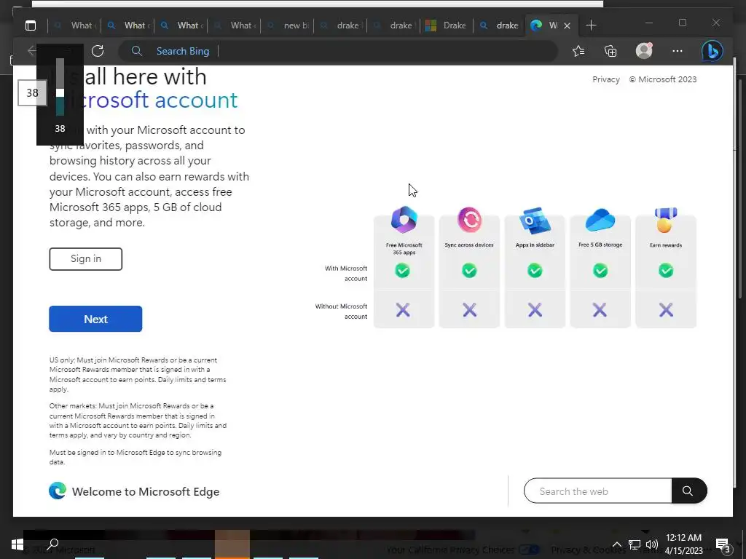The image size is (746, 559).
Task: Refresh the current page
Action: [98, 51]
